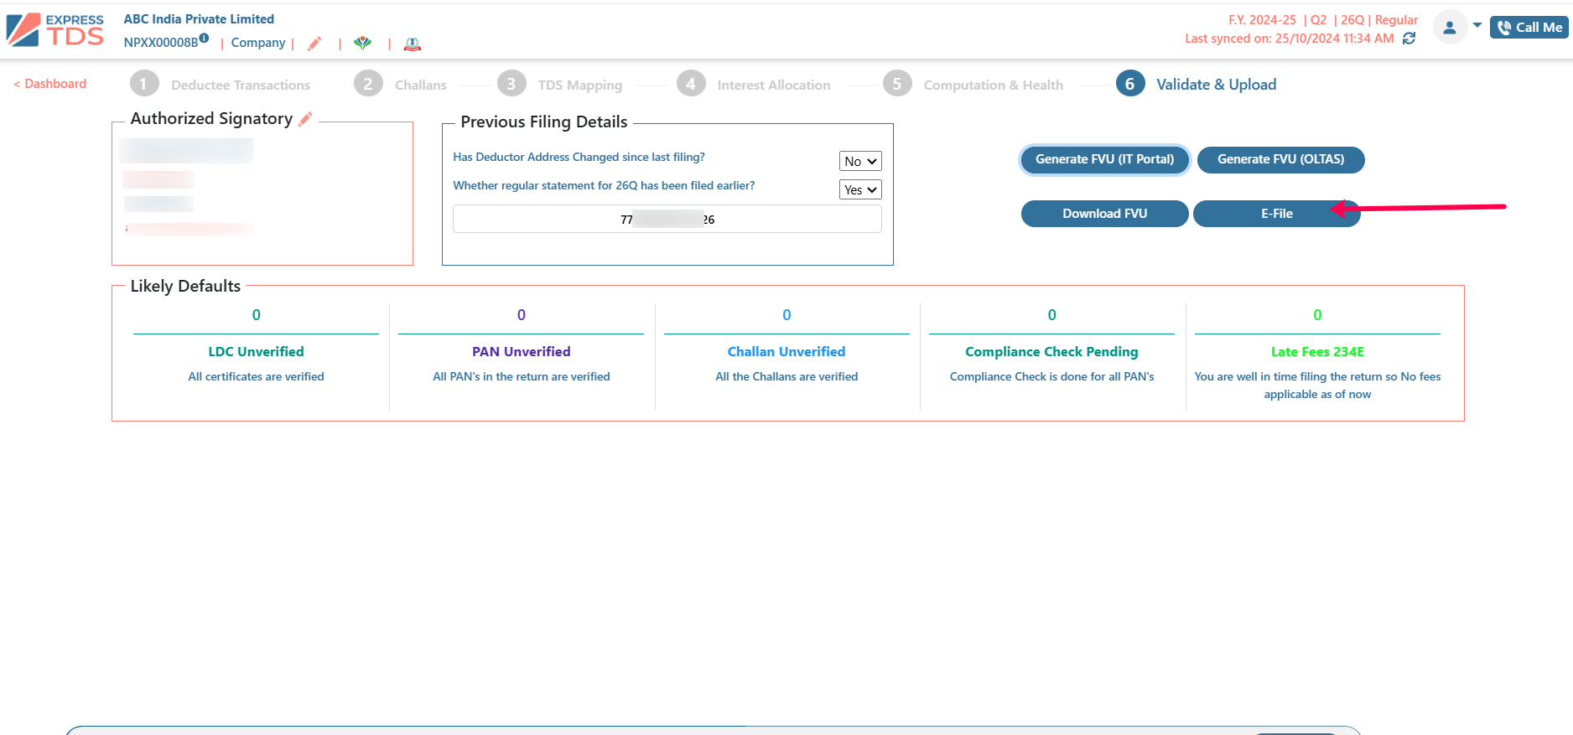This screenshot has height=735, width=1573.
Task: Refresh sync using the sync icon
Action: click(1409, 39)
